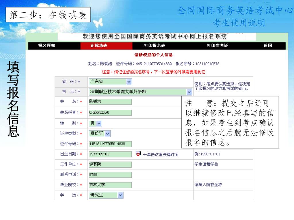Click the 出生日期 field showing 1977-05-01

point(110,154)
